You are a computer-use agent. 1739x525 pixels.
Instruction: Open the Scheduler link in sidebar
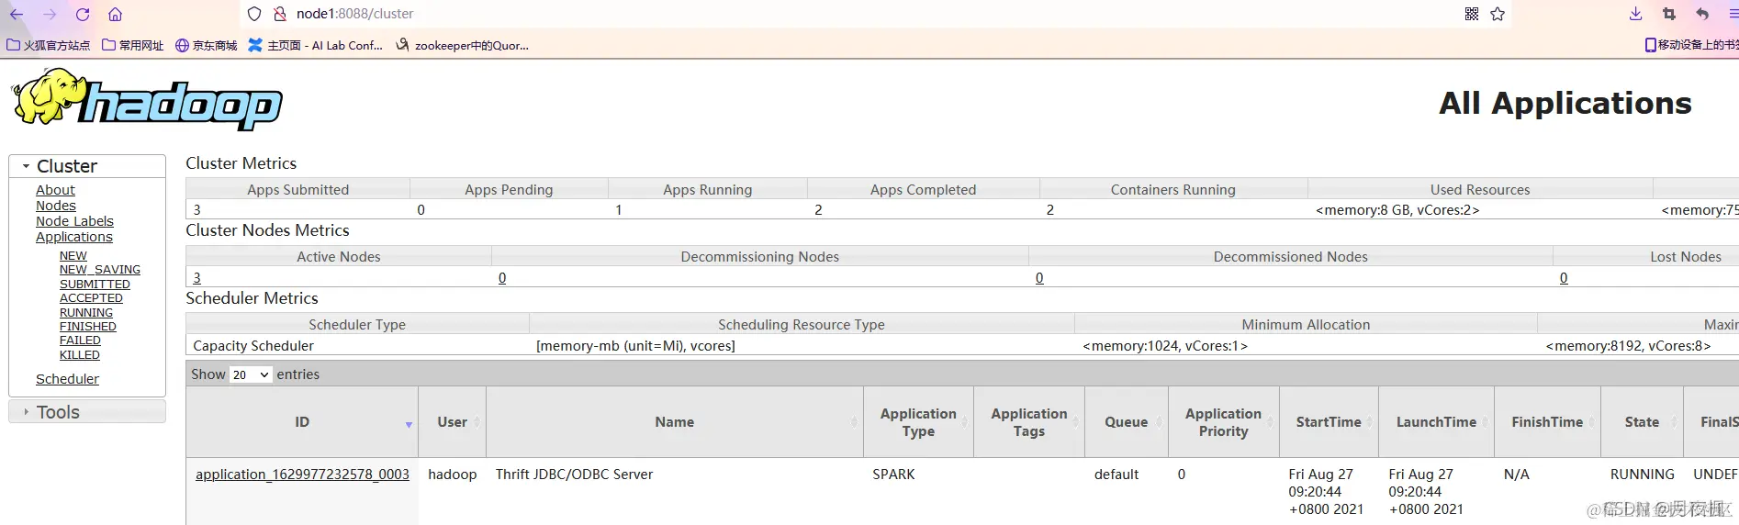[67, 379]
